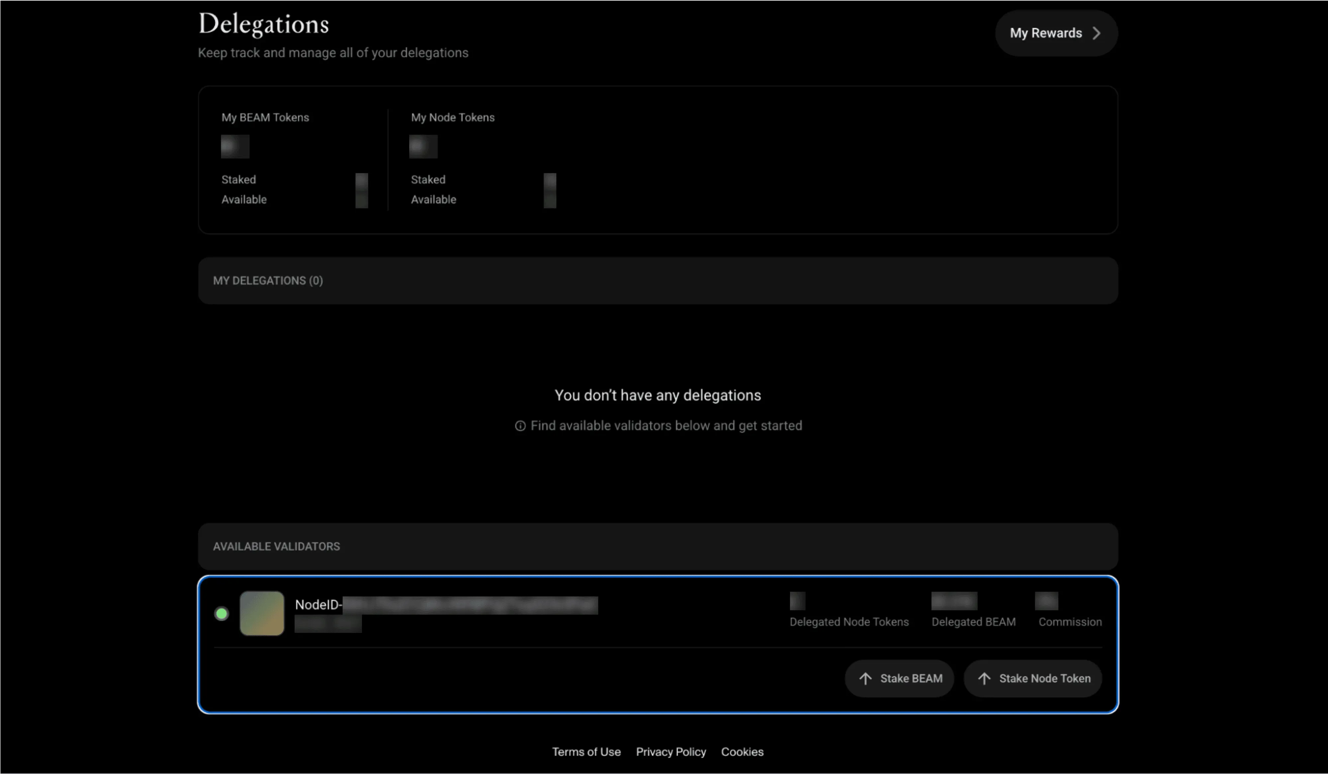Screen dimensions: 1328x774
Task: Click the Stake Node Token button
Action: coord(1033,679)
